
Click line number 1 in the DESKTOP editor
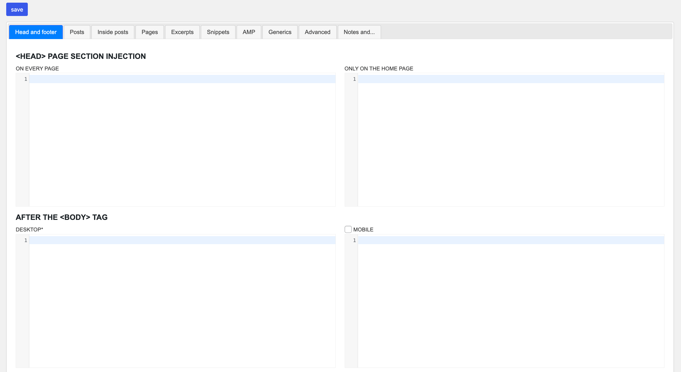[x=25, y=240]
